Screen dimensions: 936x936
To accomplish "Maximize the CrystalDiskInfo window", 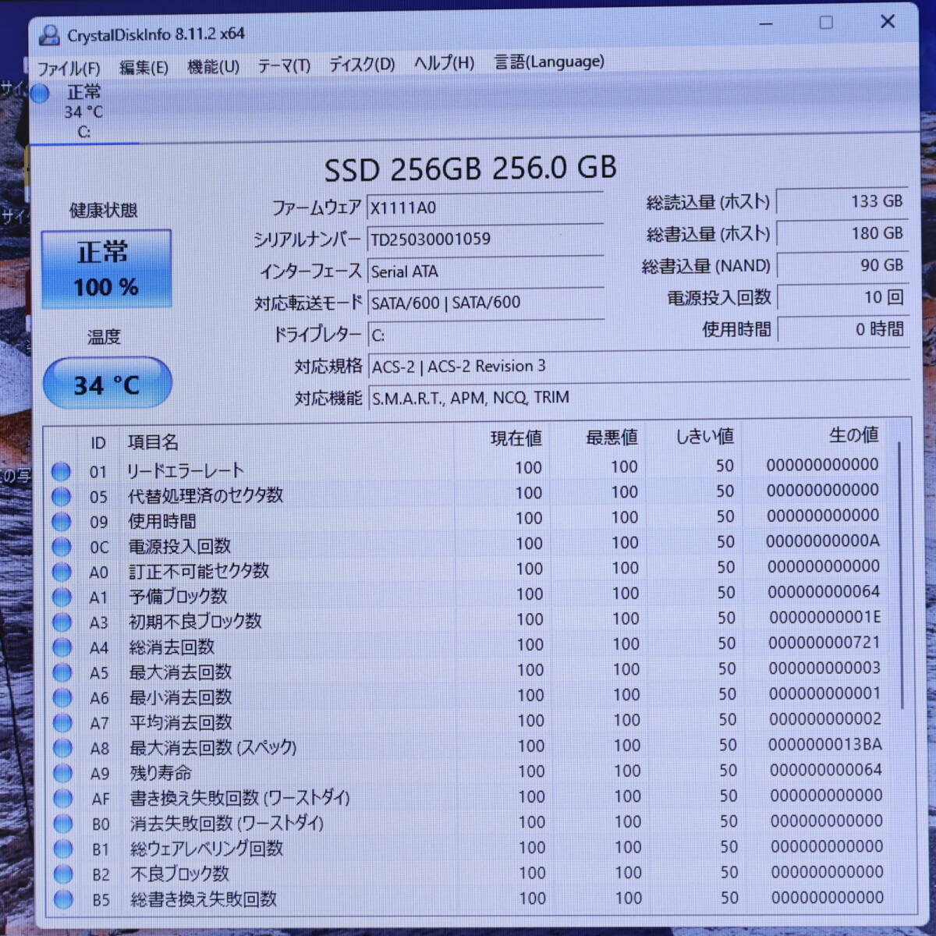I will tap(826, 23).
